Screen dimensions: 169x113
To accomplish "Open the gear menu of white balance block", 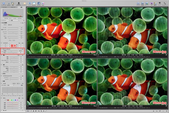I will coord(23,49).
